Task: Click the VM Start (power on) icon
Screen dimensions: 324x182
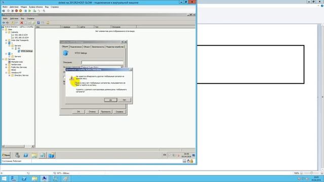Action: (x=8, y=11)
